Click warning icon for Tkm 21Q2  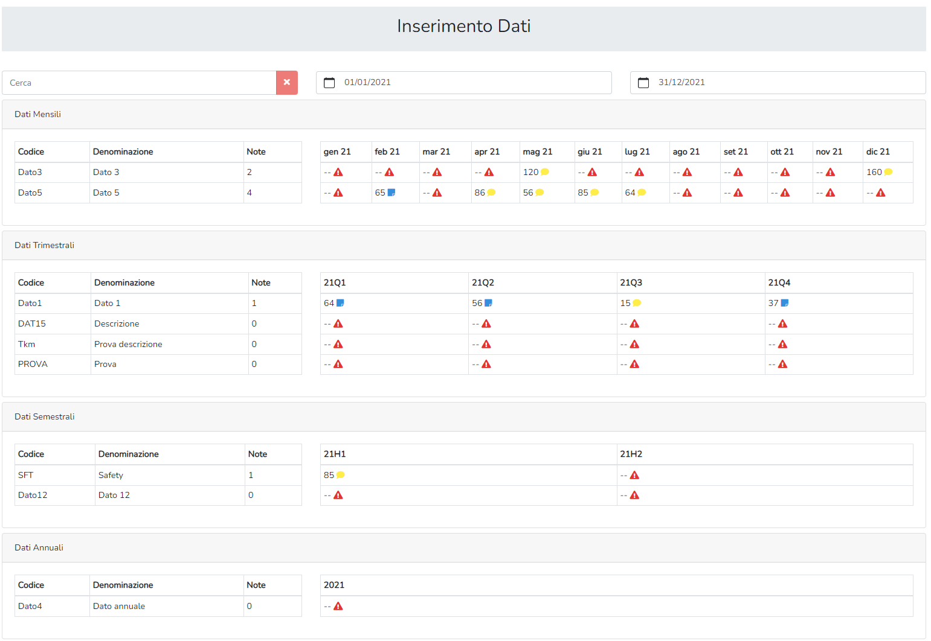486,345
